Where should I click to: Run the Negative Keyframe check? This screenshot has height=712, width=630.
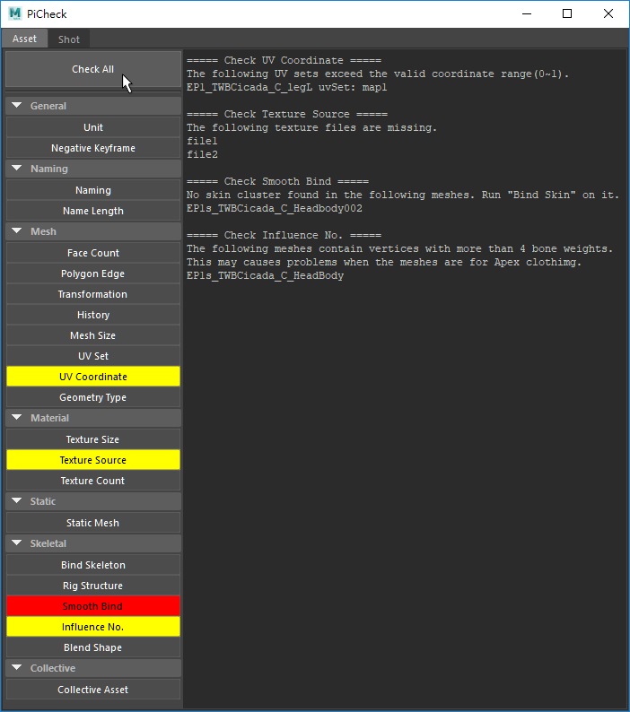[93, 148]
